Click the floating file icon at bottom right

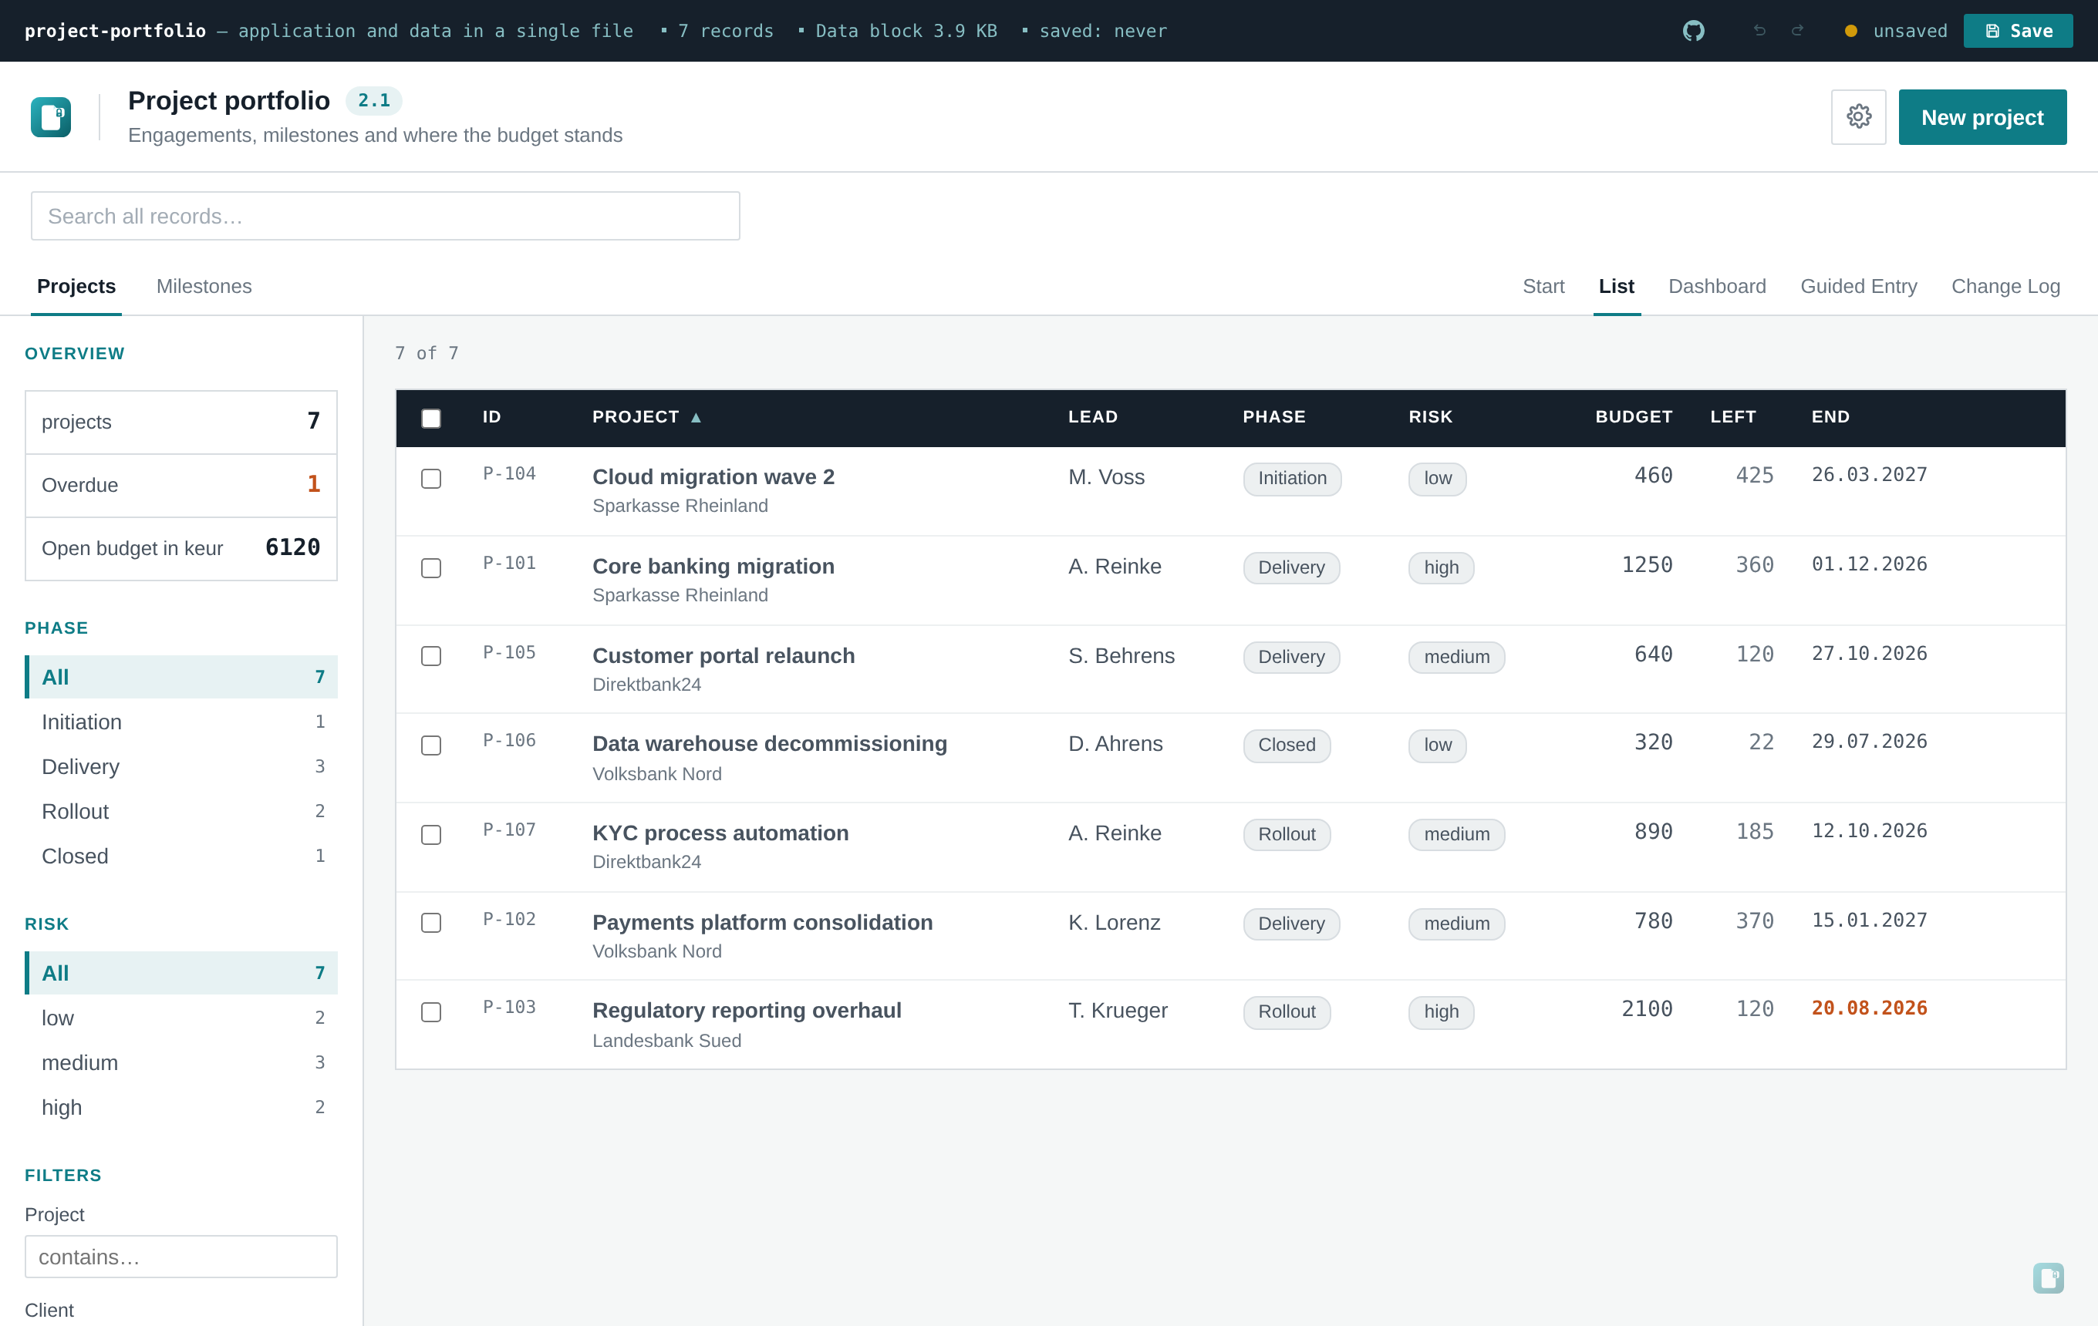click(x=2047, y=1277)
